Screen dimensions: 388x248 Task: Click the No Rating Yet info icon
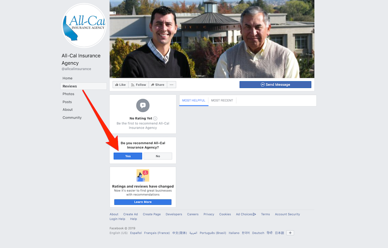coord(155,119)
